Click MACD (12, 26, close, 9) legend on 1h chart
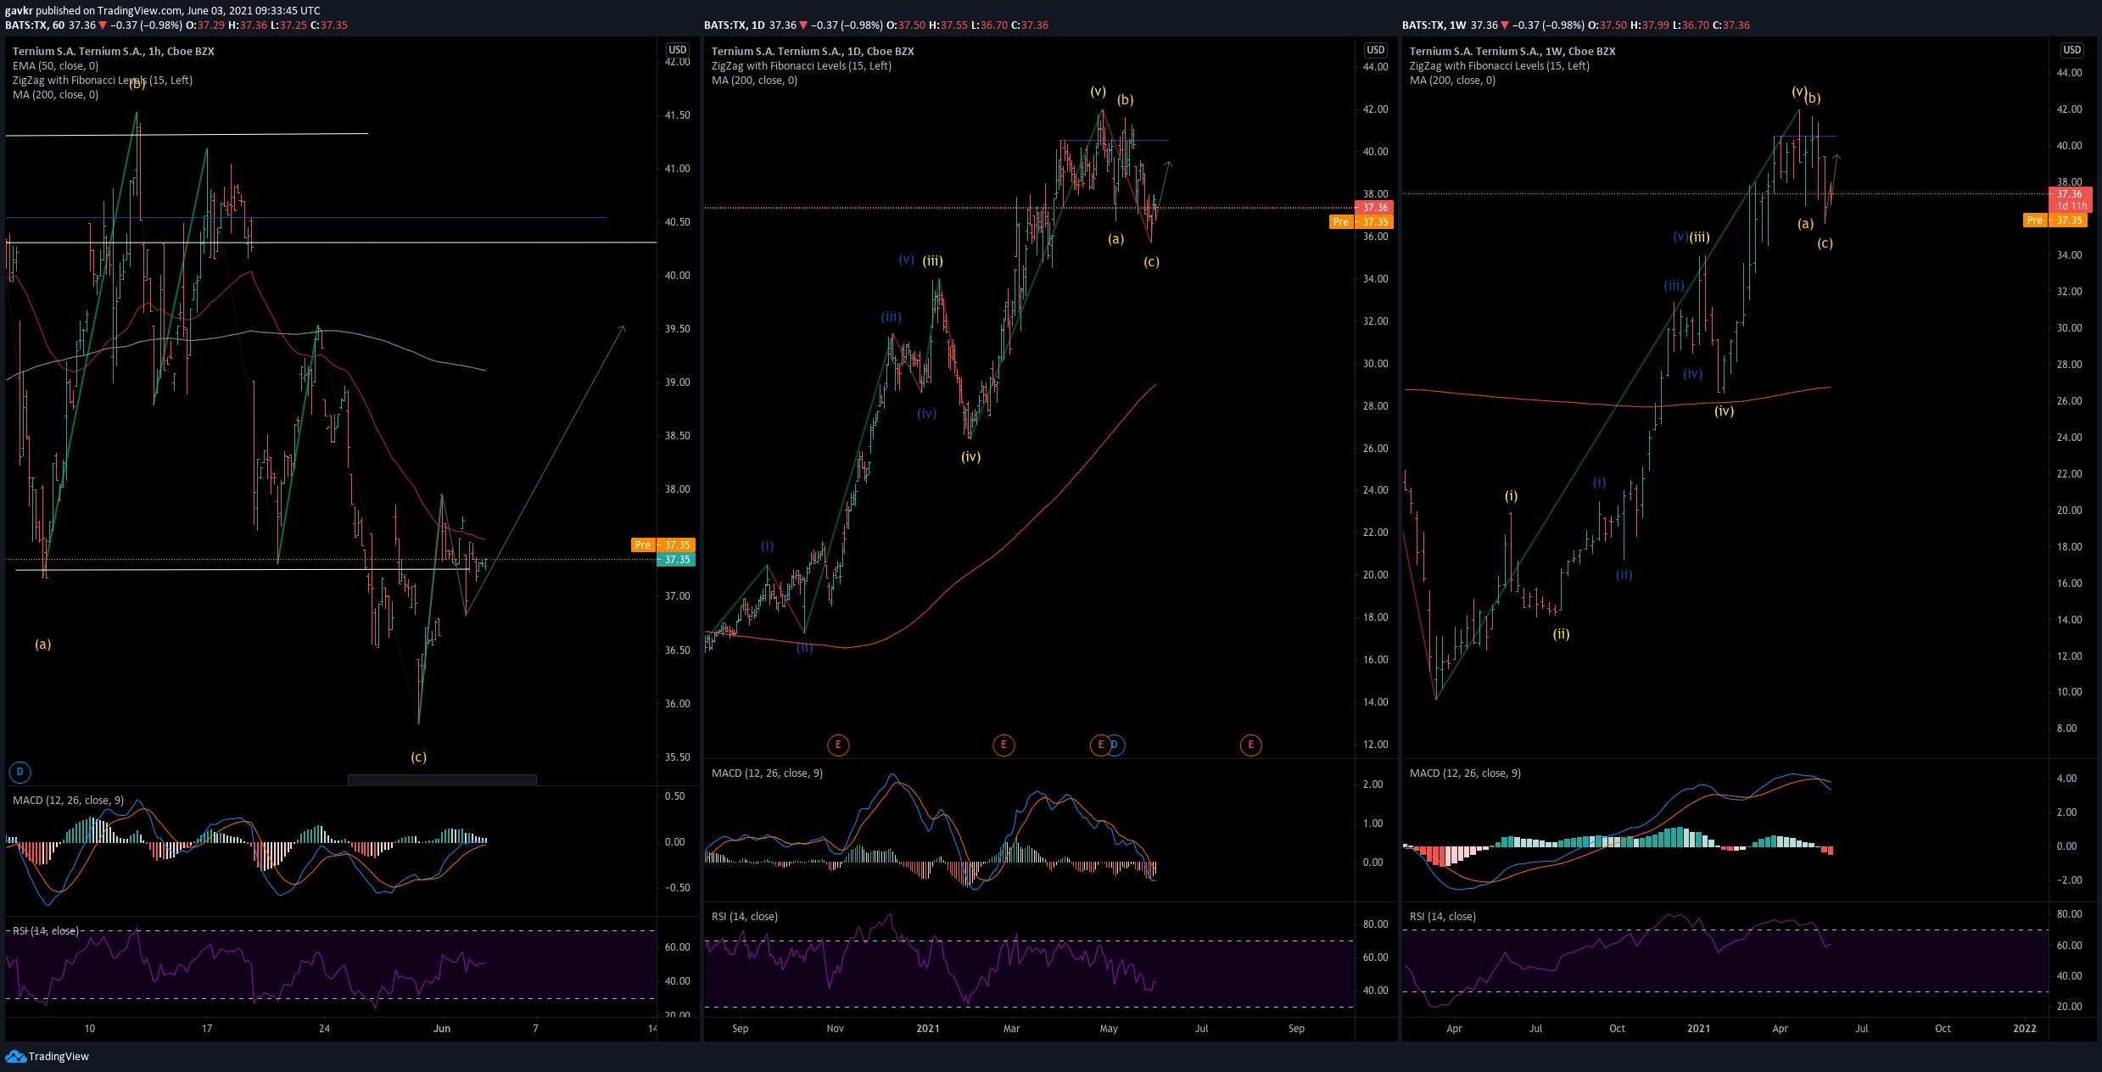Viewport: 2102px width, 1072px height. (68, 800)
